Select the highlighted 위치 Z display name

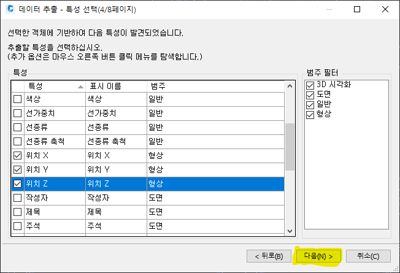pos(116,183)
